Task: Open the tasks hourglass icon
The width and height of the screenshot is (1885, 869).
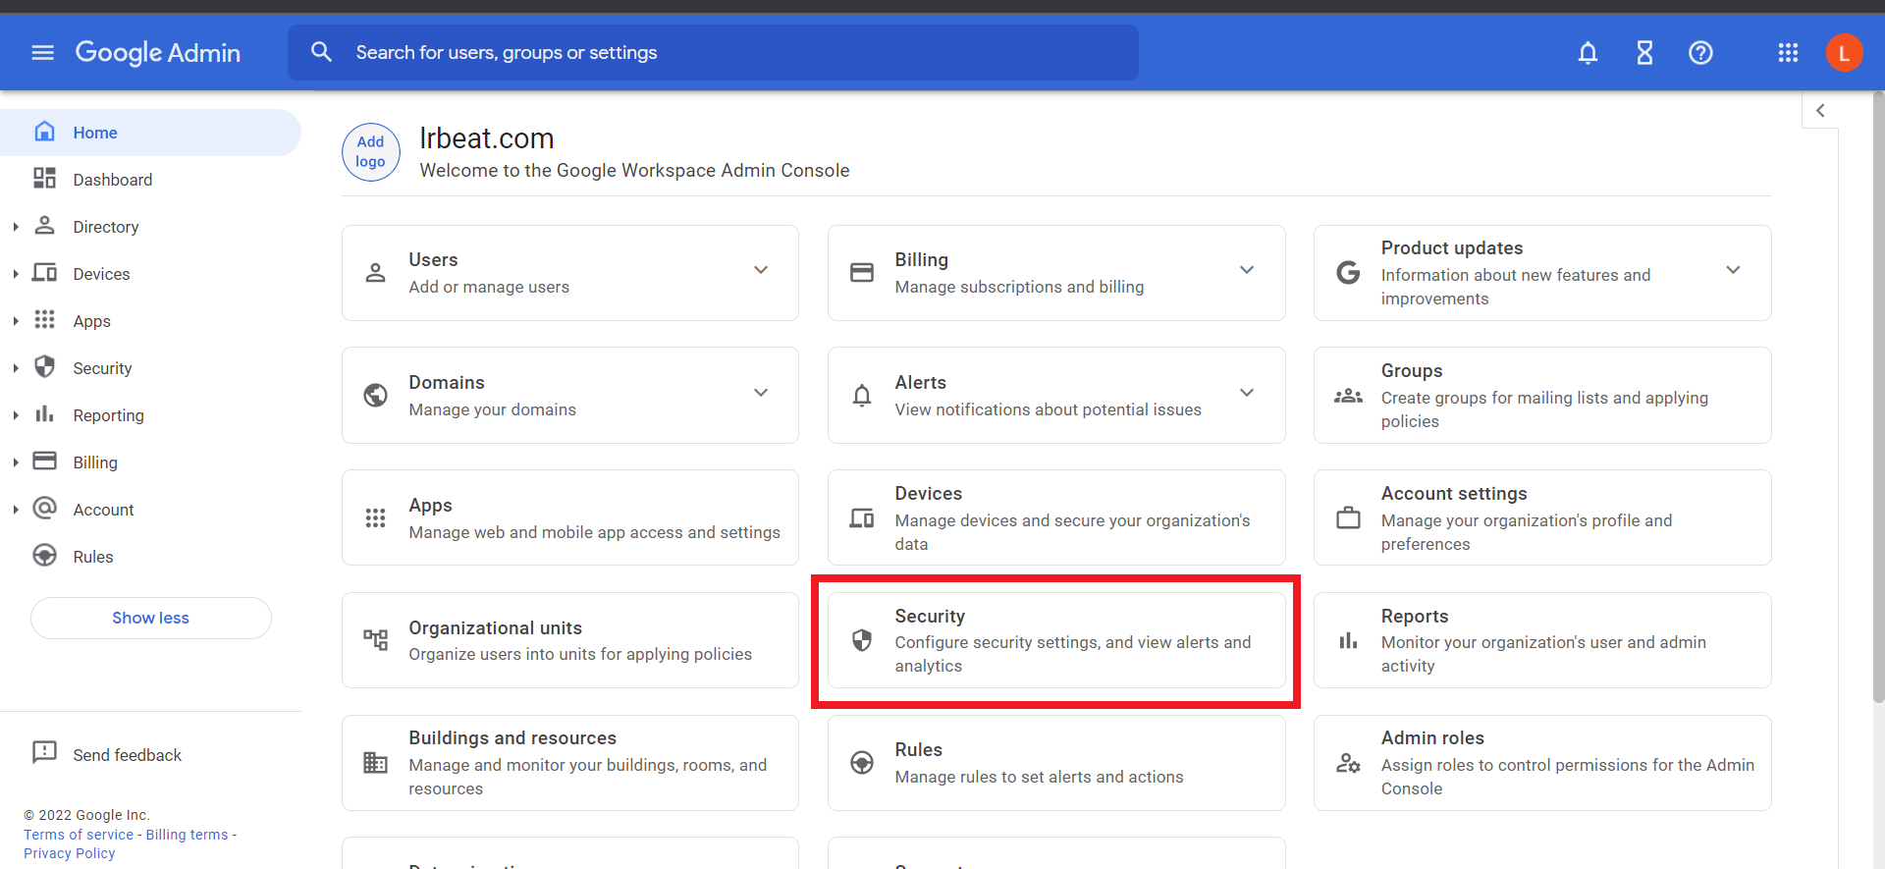Action: pyautogui.click(x=1644, y=53)
